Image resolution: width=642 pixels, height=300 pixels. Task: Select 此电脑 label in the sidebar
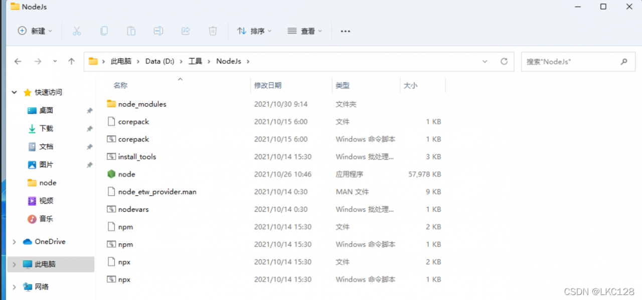pyautogui.click(x=45, y=264)
